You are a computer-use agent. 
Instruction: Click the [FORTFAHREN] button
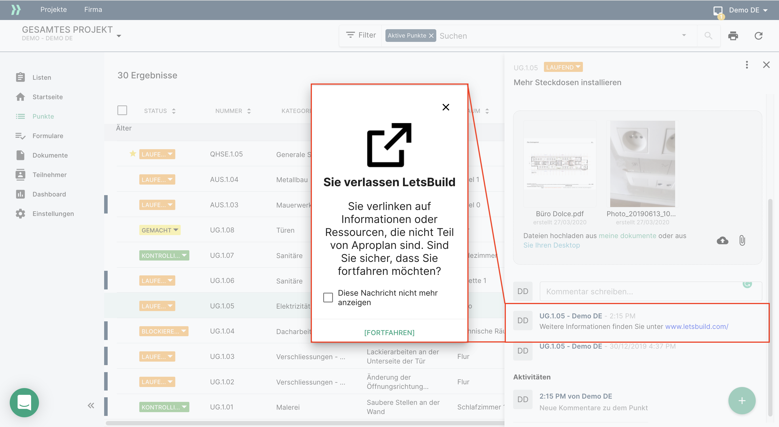(389, 332)
